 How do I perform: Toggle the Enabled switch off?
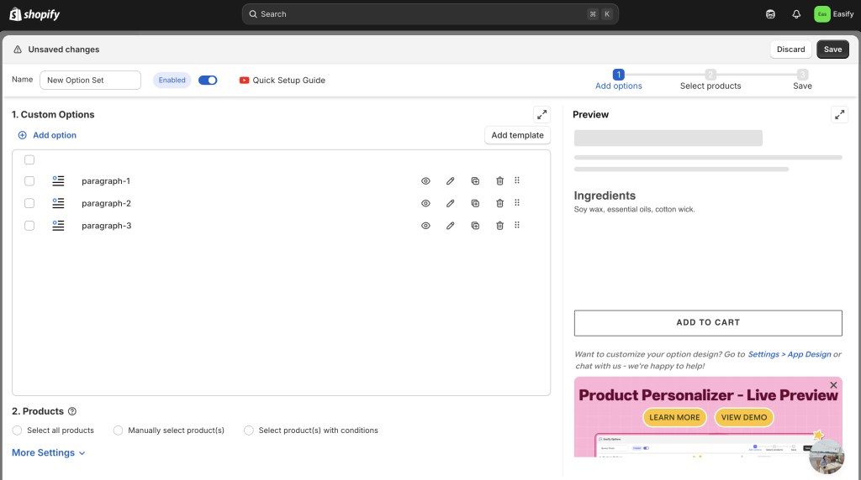coord(208,81)
